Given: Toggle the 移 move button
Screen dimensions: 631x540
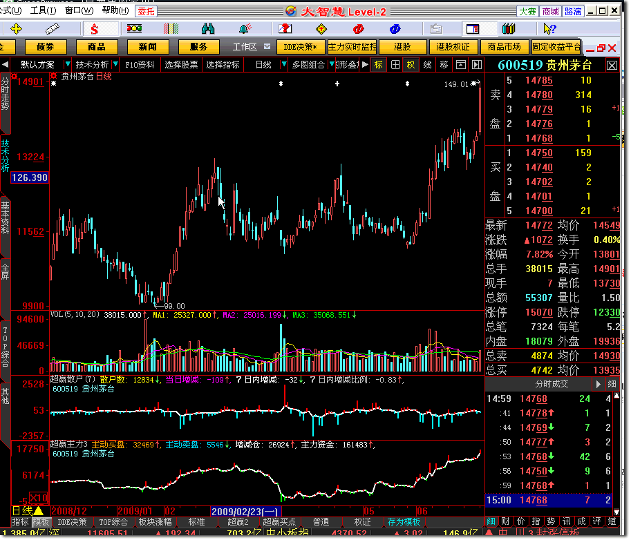Looking at the screenshot, I should tap(444, 65).
